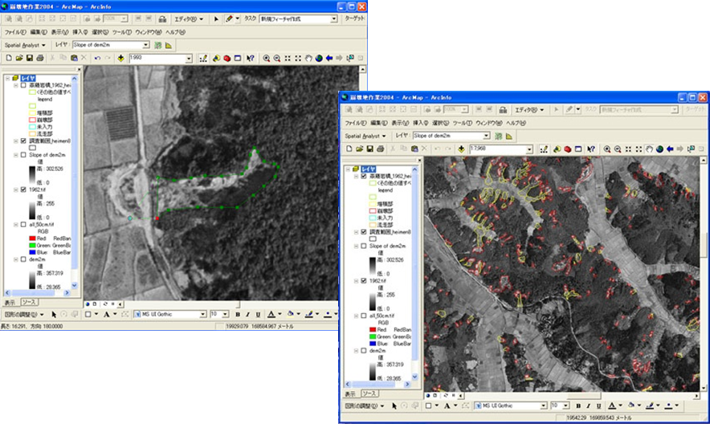710x424 pixels.
Task: Click Full Extent globe in right window
Action: pos(659,149)
